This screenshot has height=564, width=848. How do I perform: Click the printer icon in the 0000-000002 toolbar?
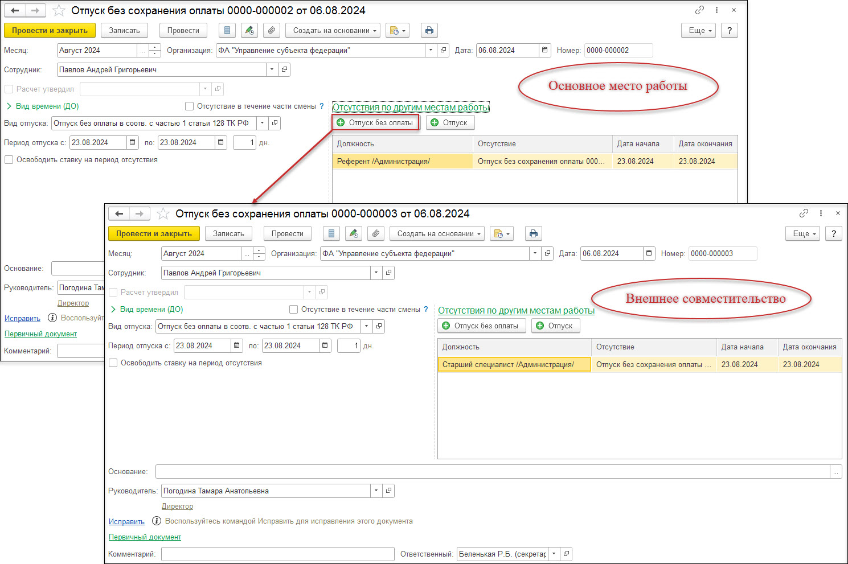pyautogui.click(x=429, y=31)
